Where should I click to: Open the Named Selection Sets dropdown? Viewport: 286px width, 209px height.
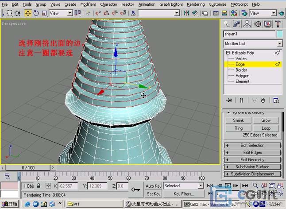176,13
